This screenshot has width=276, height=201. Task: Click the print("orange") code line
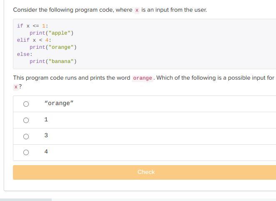point(53,47)
